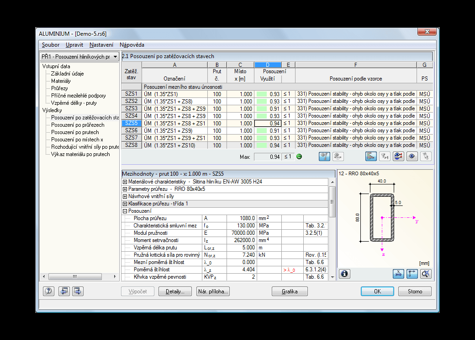This screenshot has height=340, width=475.
Task: Select the SZS5 row header
Action: coord(132,123)
